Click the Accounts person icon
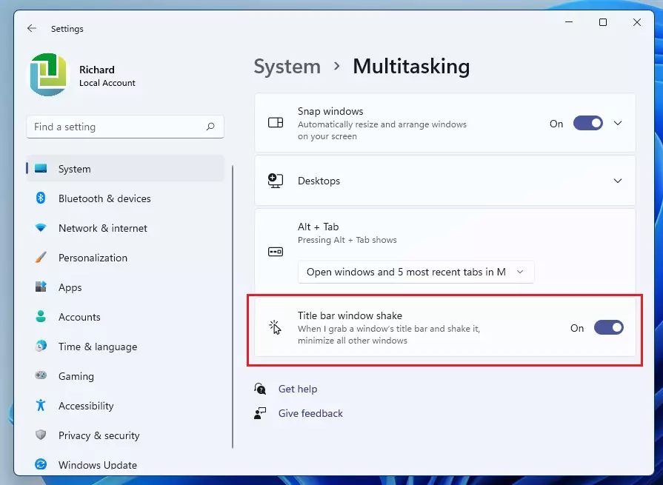 [x=41, y=316]
